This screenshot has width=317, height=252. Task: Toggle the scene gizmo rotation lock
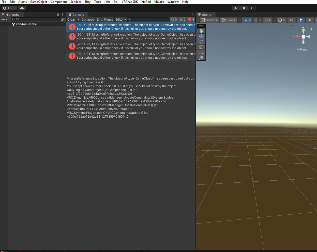[x=311, y=29]
